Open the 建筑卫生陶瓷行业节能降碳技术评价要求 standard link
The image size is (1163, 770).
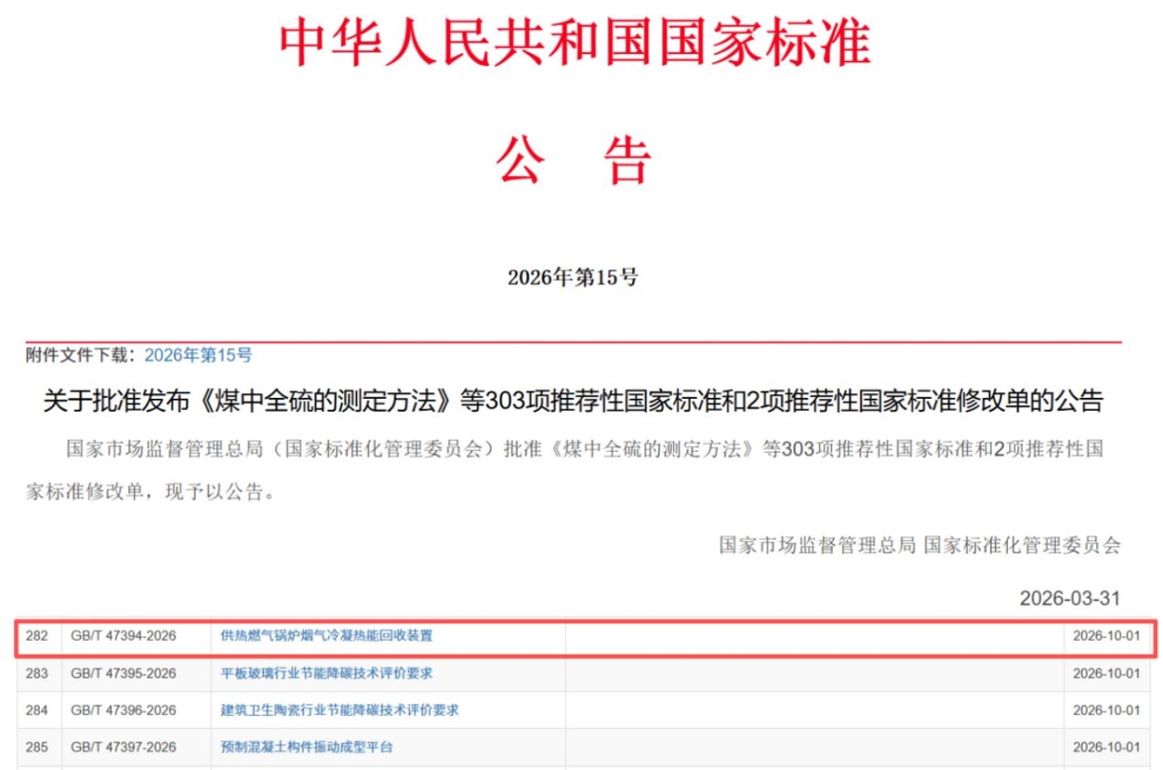tap(339, 710)
